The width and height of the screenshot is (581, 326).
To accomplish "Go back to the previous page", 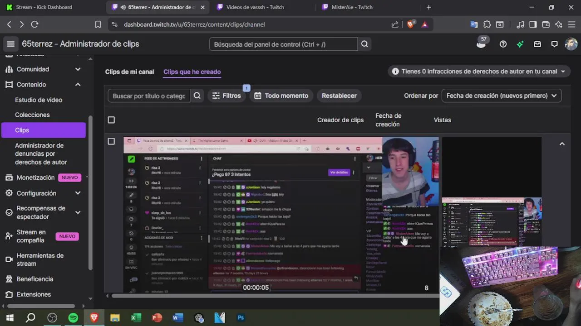I will 9,24.
